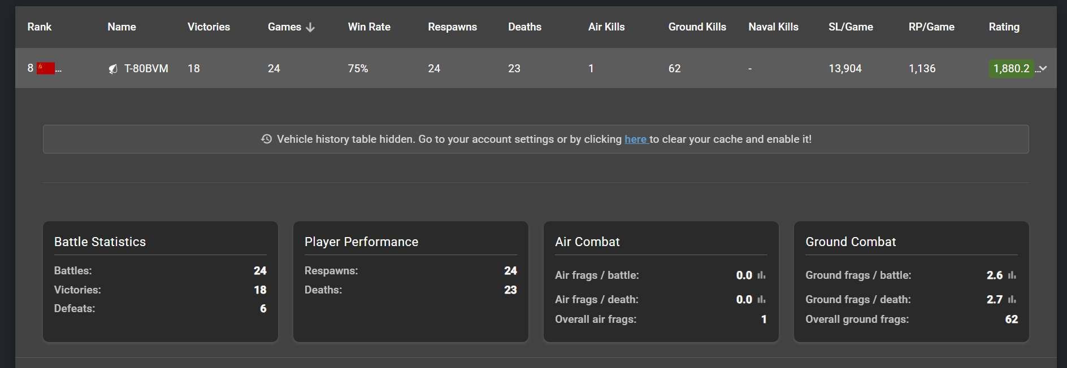
Task: Click the 13,904 SL/Game value
Action: [x=845, y=68]
